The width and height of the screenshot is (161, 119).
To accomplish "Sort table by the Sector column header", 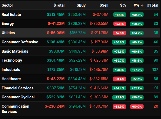I will click(7, 5).
